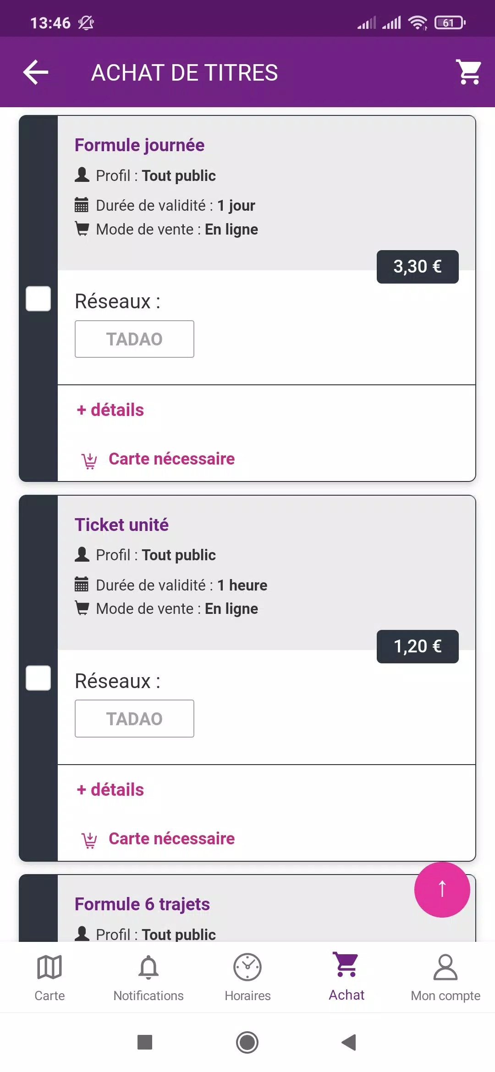Select TADAO network in Formule journée
The height and width of the screenshot is (1072, 495).
134,339
